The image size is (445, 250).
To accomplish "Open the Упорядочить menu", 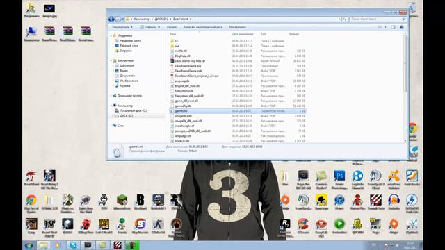I will click(x=122, y=27).
